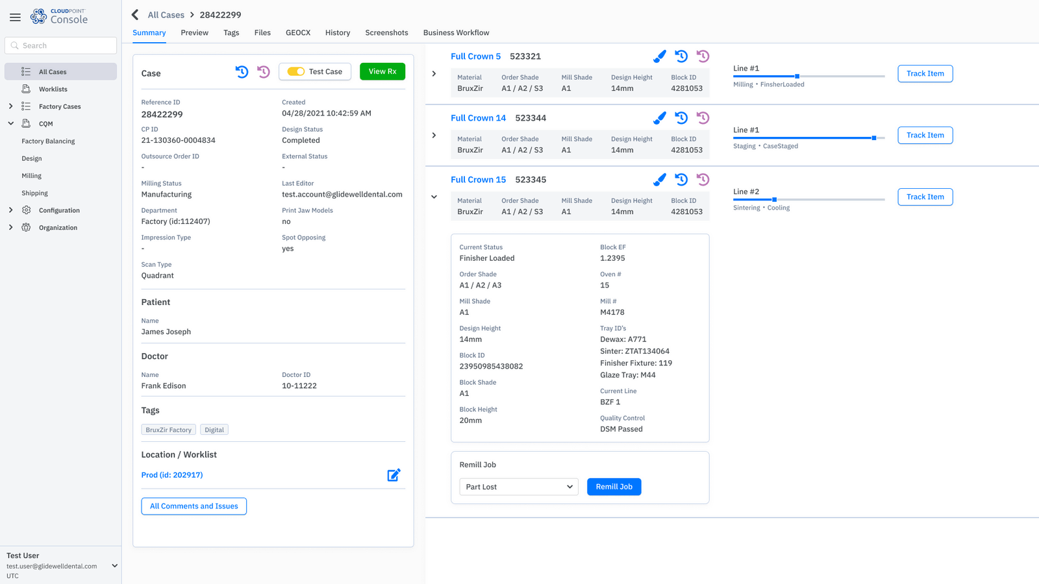Click the Search input field
The height and width of the screenshot is (584, 1039).
[x=60, y=45]
